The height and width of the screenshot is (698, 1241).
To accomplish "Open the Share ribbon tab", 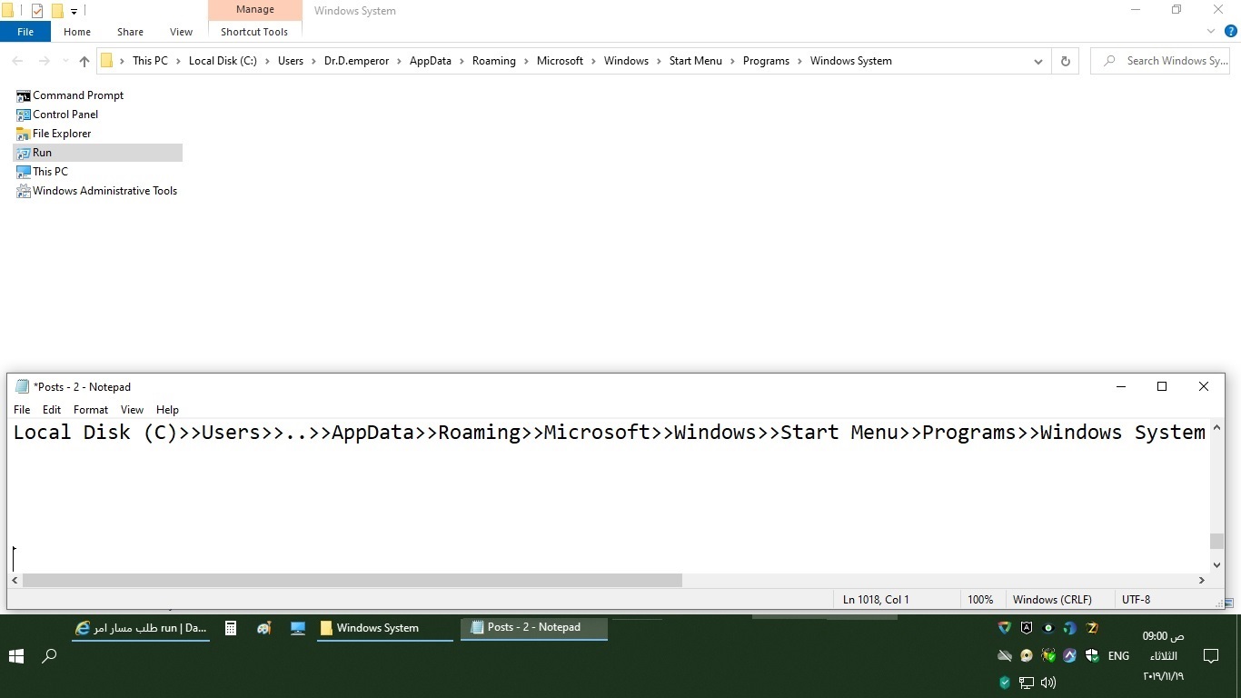I will pyautogui.click(x=130, y=32).
